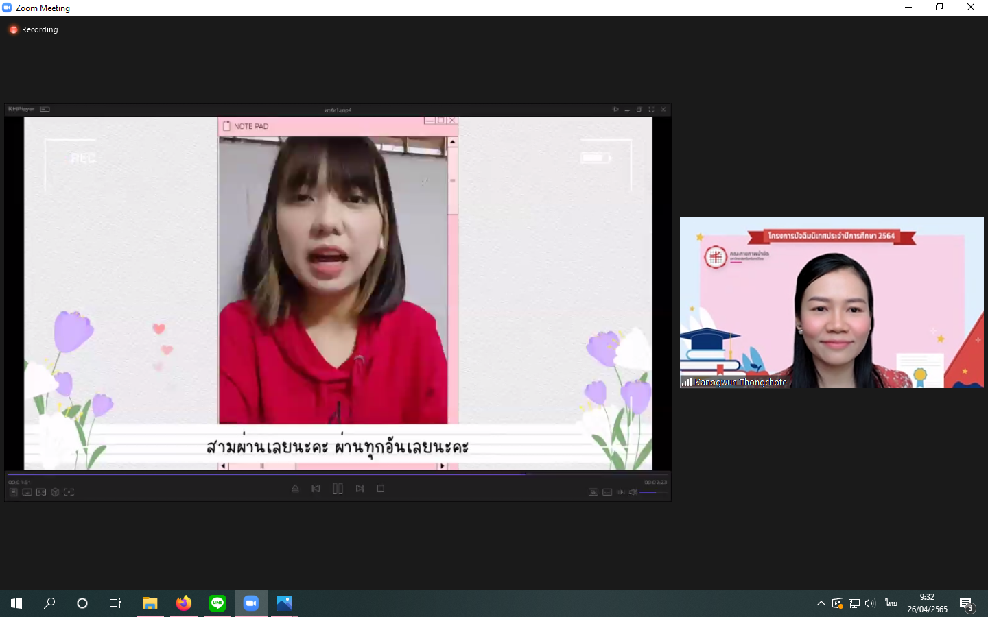Open the KMPlayer playlist icon
The width and height of the screenshot is (988, 617).
point(13,492)
